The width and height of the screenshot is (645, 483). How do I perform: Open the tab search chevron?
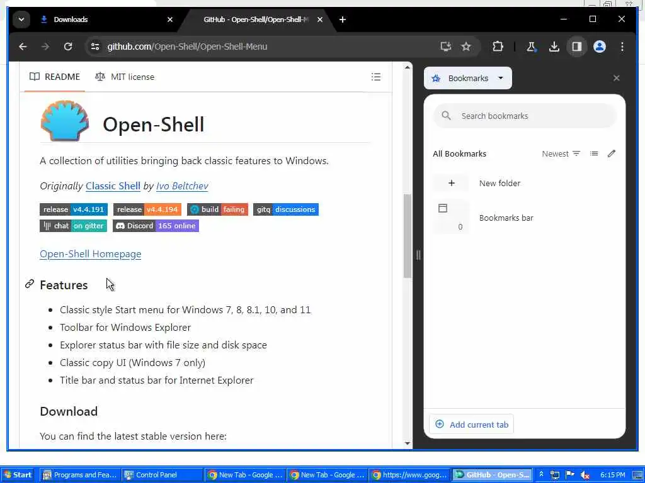[21, 19]
